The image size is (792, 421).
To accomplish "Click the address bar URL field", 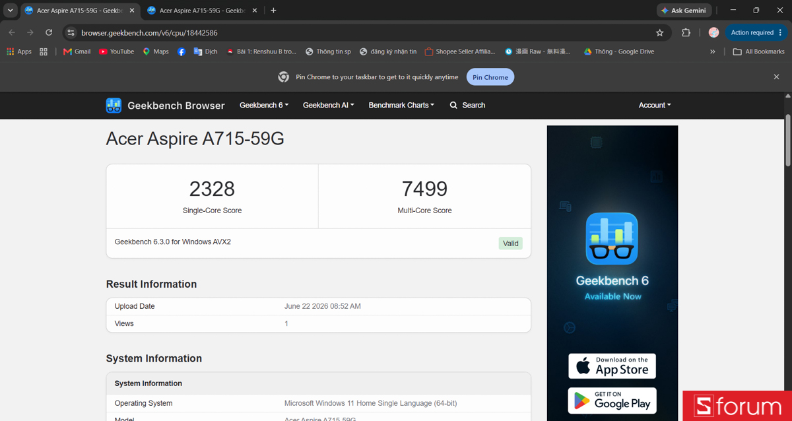I will (366, 32).
